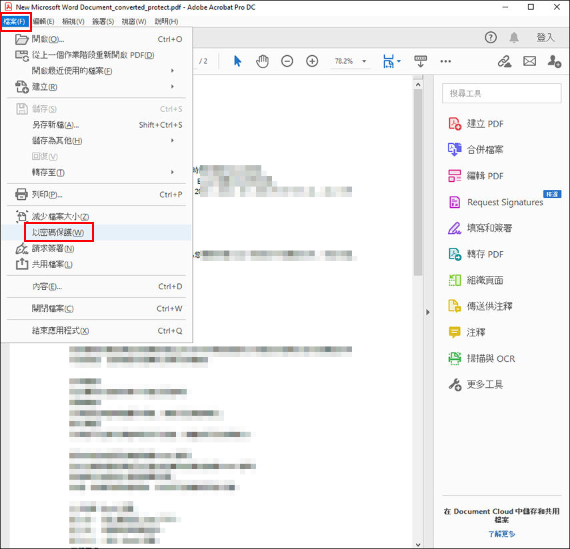Open notifications bell icon
This screenshot has height=549, width=570.
(513, 37)
